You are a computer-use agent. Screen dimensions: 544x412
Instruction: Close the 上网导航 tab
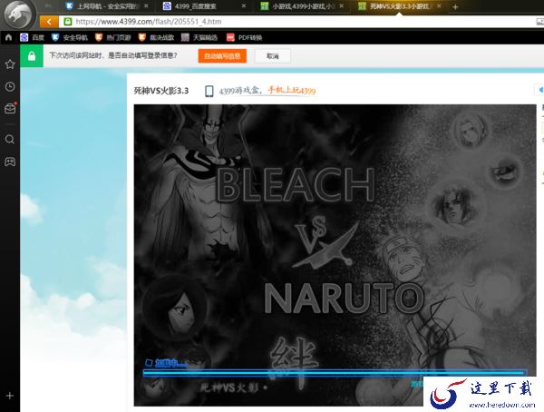tap(146, 6)
